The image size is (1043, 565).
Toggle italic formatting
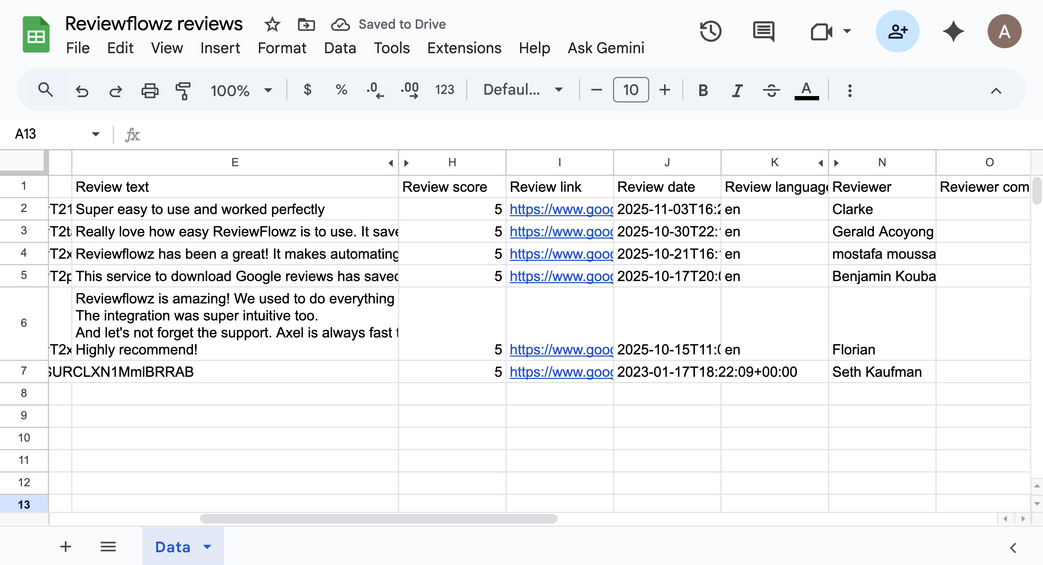pos(737,90)
